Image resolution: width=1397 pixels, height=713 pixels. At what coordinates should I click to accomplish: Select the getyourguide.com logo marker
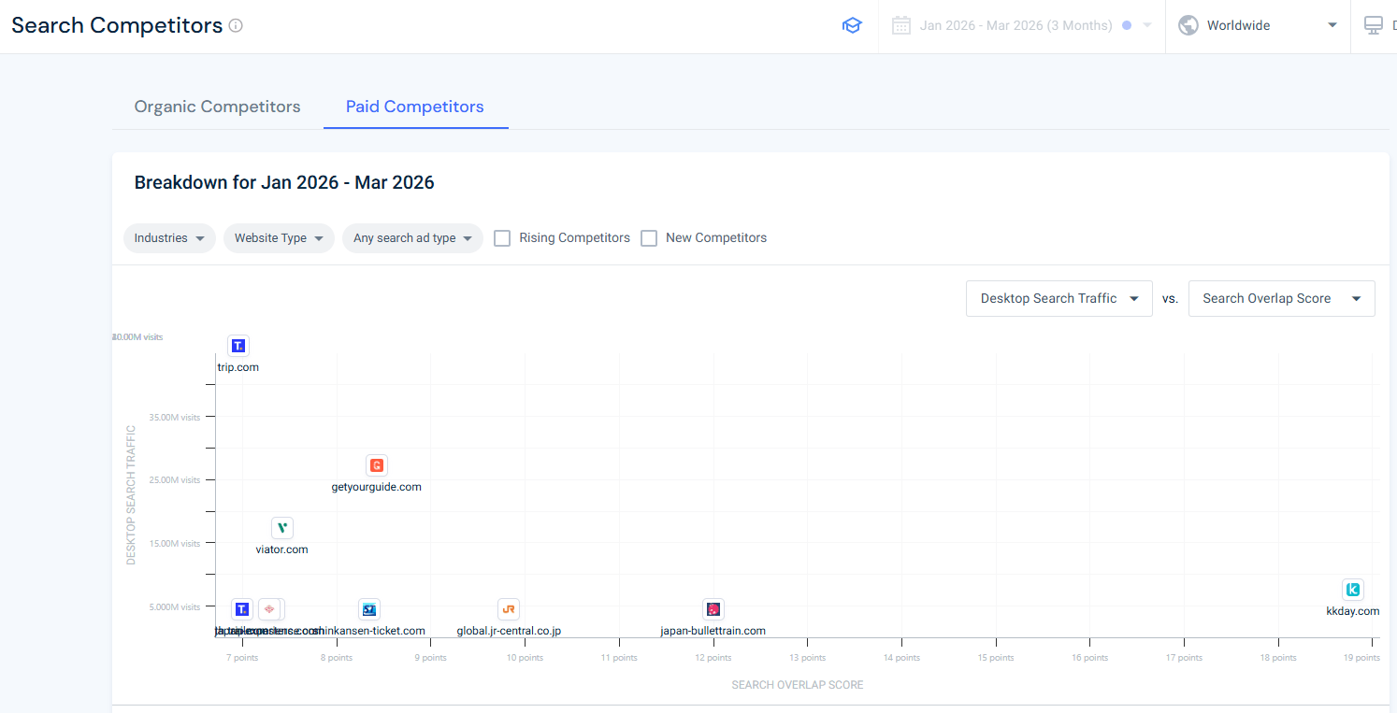pos(377,465)
